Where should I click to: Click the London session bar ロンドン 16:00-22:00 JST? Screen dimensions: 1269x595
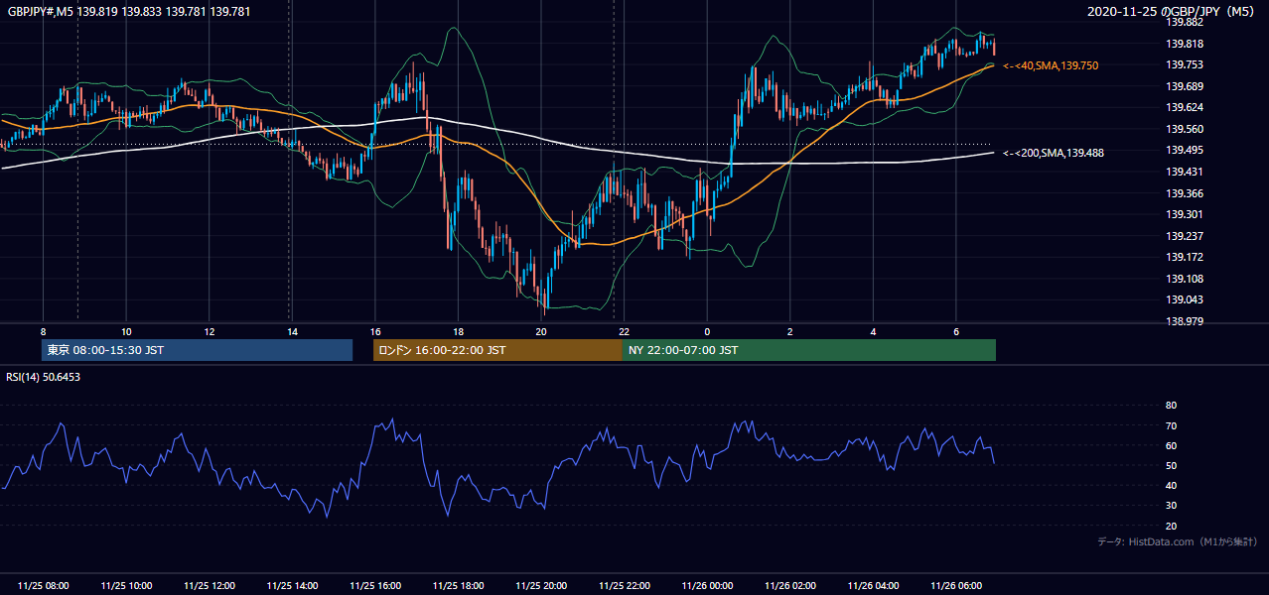click(497, 350)
